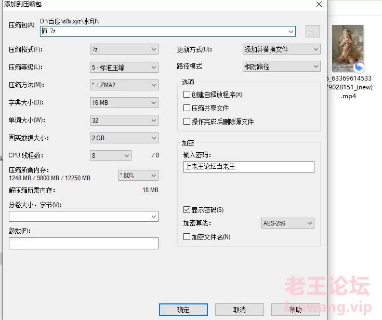Enable the 加密文件名(N) checkbox
This screenshot has width=382, height=320.
click(187, 237)
